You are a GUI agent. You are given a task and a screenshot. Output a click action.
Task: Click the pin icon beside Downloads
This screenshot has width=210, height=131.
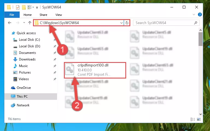tap(55, 59)
